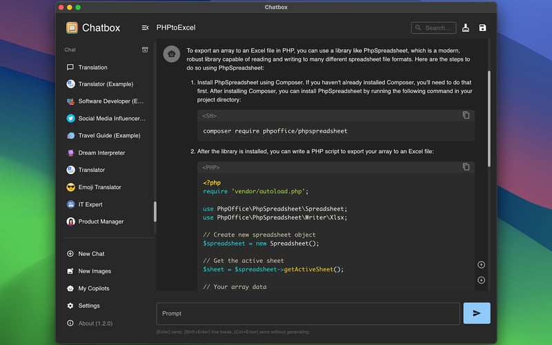Open My Copilots

click(93, 288)
